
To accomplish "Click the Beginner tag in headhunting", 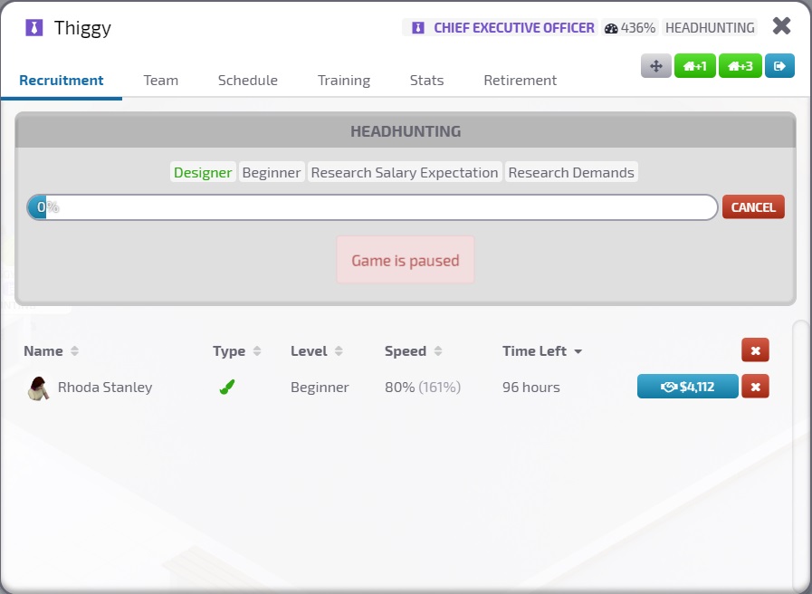I will point(272,172).
